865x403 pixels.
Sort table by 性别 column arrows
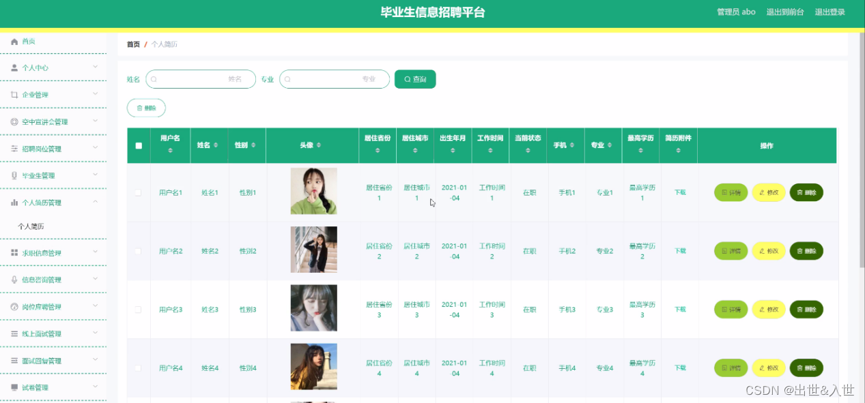coord(253,145)
